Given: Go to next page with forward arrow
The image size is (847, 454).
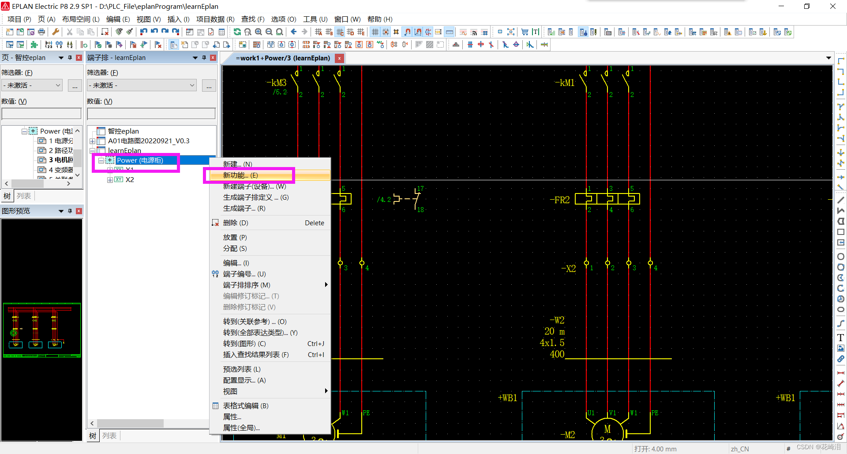Looking at the screenshot, I should tap(304, 32).
